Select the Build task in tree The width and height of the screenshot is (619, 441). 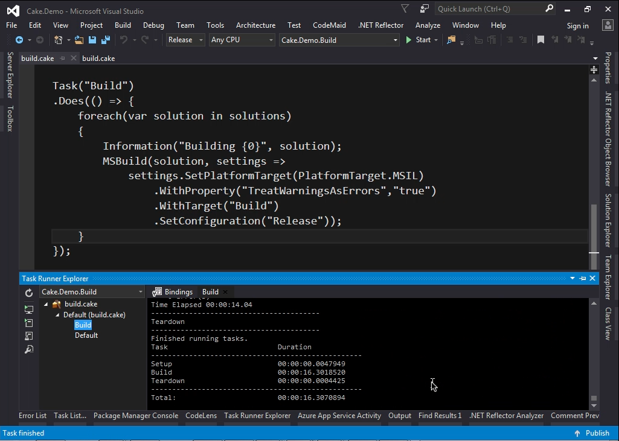[83, 325]
